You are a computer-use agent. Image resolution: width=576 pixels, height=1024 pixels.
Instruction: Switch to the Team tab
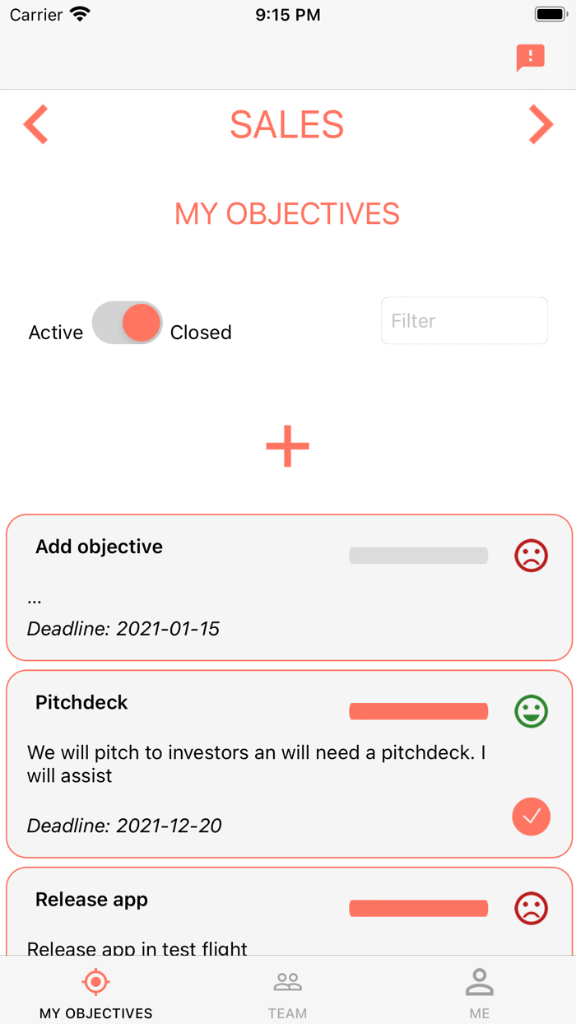(x=287, y=994)
